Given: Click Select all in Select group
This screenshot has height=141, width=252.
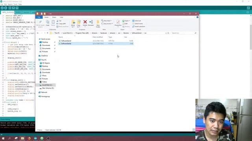Looking at the screenshot, I should (x=137, y=21).
